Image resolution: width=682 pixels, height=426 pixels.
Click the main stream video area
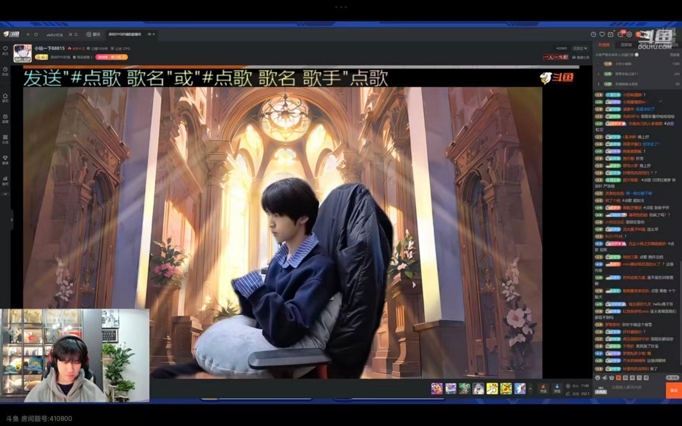point(283,233)
